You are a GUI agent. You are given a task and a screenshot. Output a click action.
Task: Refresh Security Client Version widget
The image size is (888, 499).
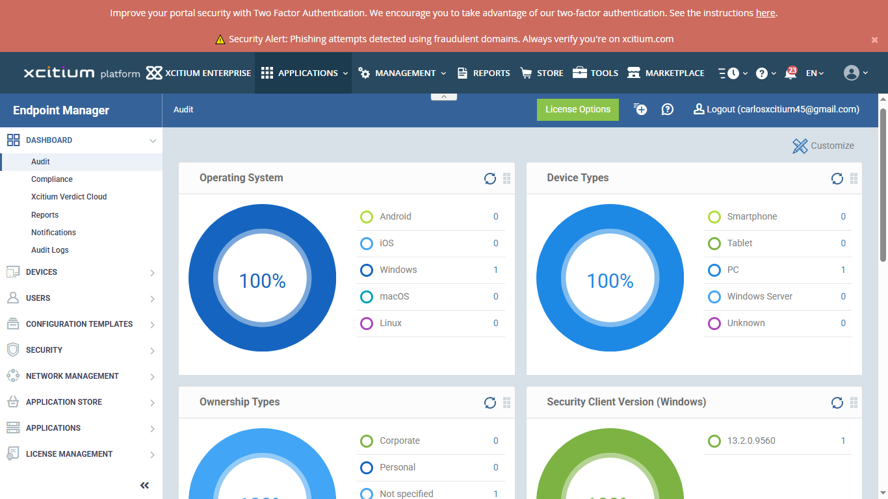click(837, 403)
